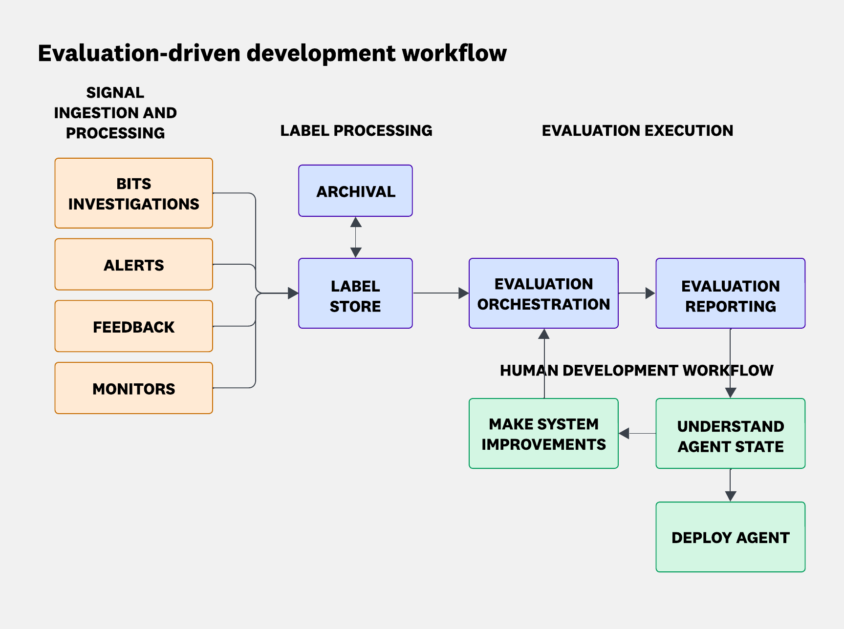Select the ARCHIVAL node

[355, 191]
